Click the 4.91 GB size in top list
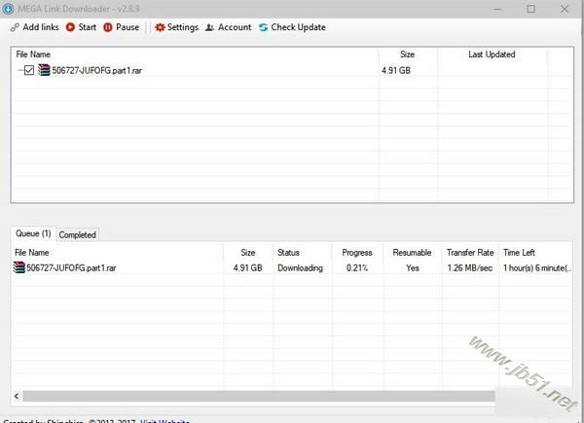The image size is (584, 423). [x=396, y=70]
